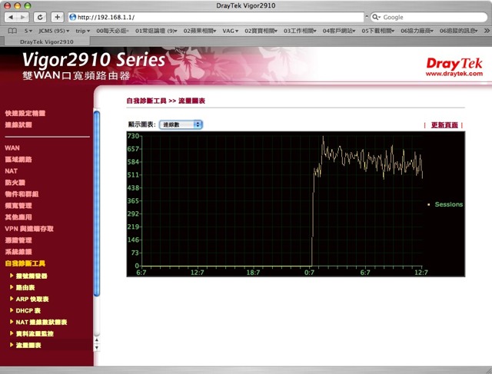Select the DrayTek Vigor2910 browser tab

click(47, 41)
